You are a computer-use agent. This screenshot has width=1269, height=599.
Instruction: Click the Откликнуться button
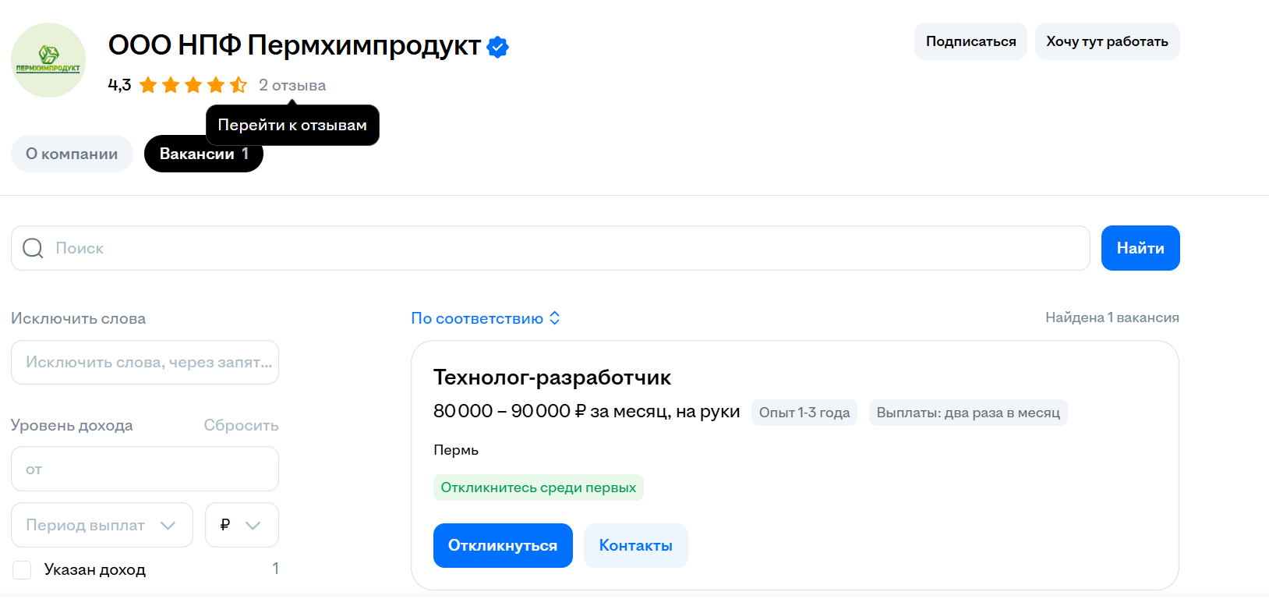click(x=503, y=545)
